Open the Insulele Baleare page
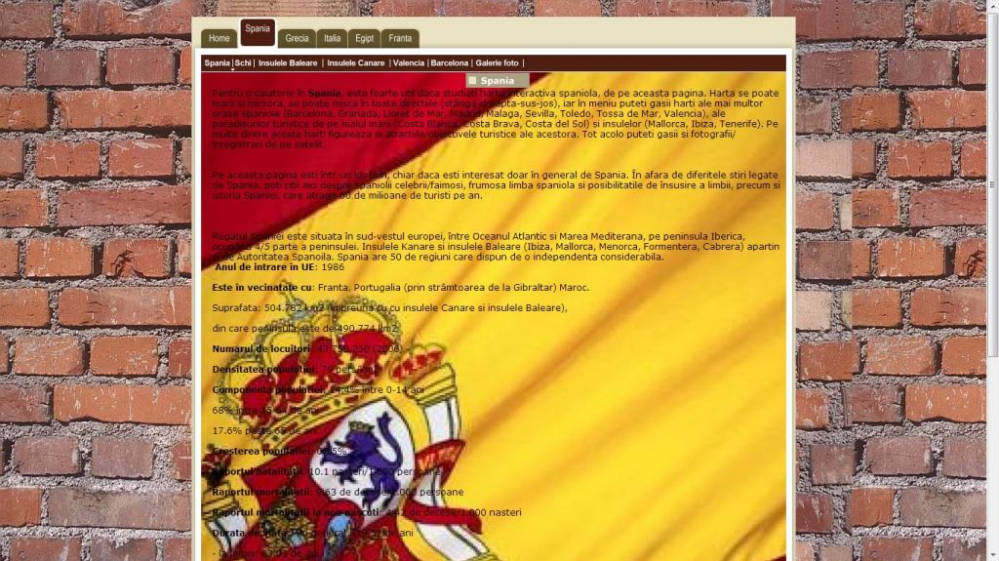 tap(288, 62)
